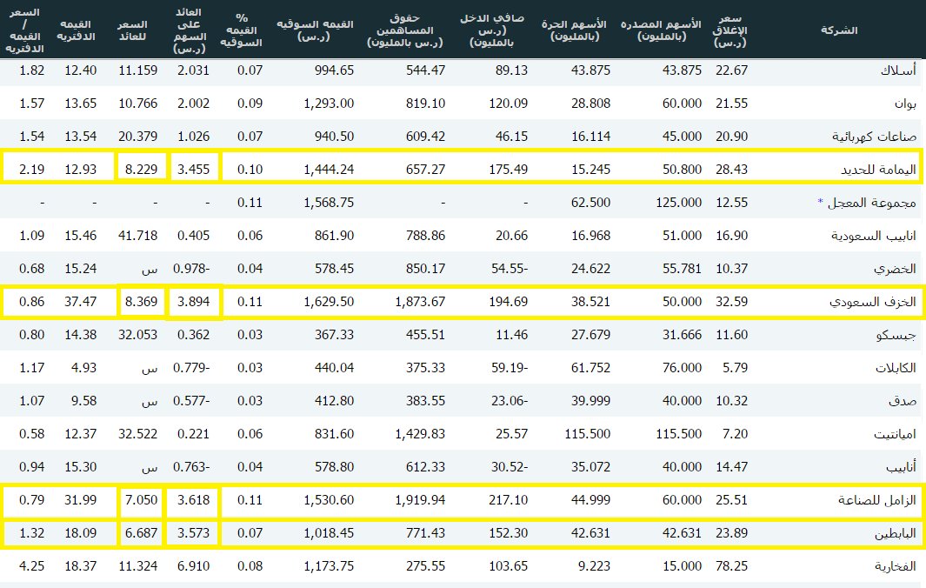
Task: Select company name الفخارية
Action: (x=896, y=567)
